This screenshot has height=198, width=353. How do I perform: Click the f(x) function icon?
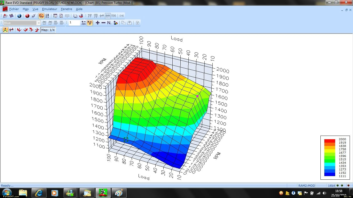[x=113, y=16]
